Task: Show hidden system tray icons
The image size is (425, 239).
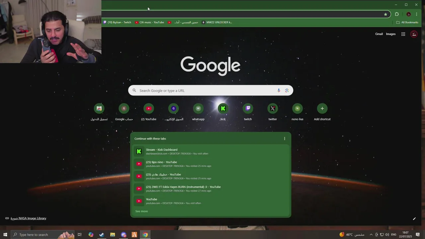Action: tap(371, 235)
